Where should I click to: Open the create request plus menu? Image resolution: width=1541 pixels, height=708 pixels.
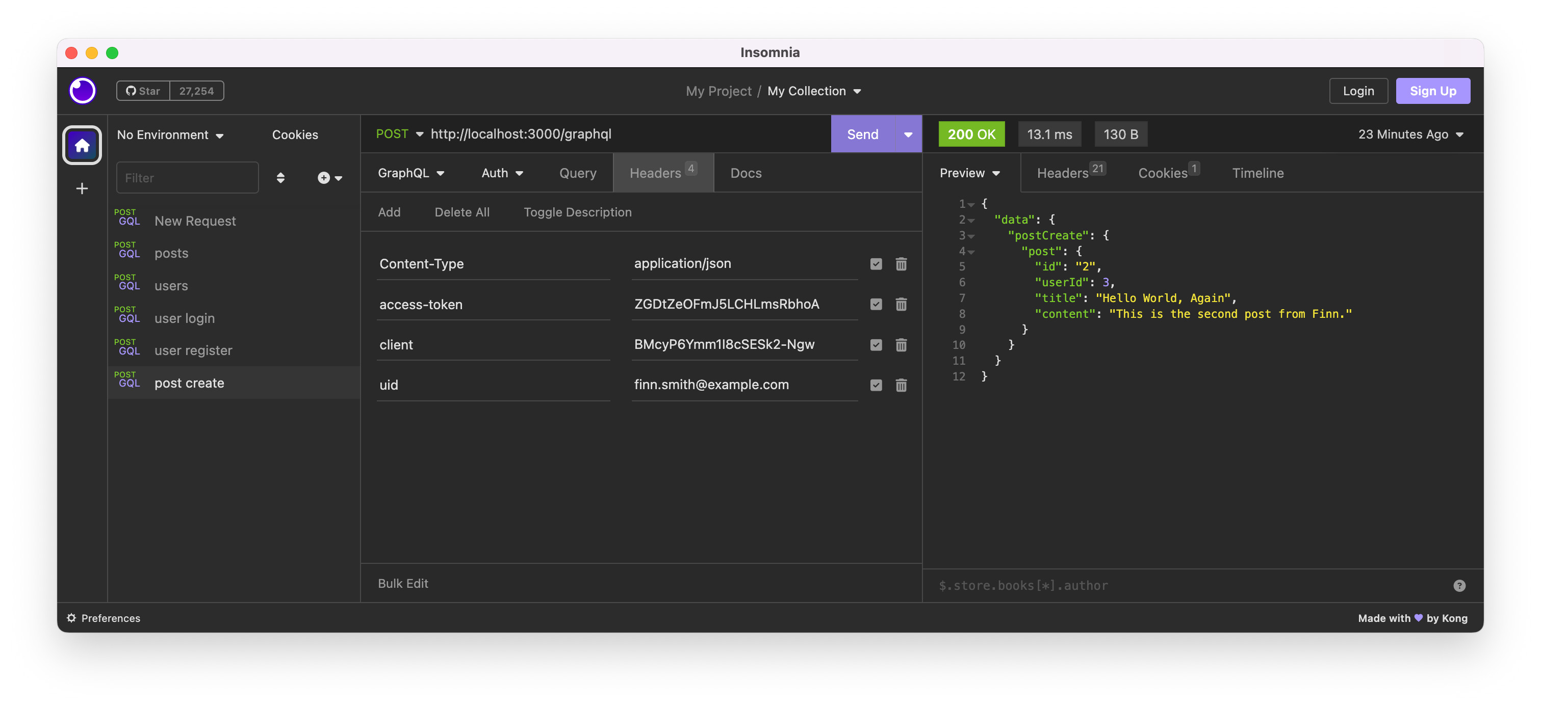click(x=329, y=177)
